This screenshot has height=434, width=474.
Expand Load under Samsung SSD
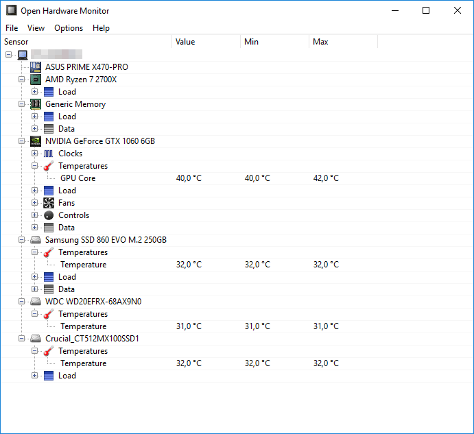(x=34, y=277)
